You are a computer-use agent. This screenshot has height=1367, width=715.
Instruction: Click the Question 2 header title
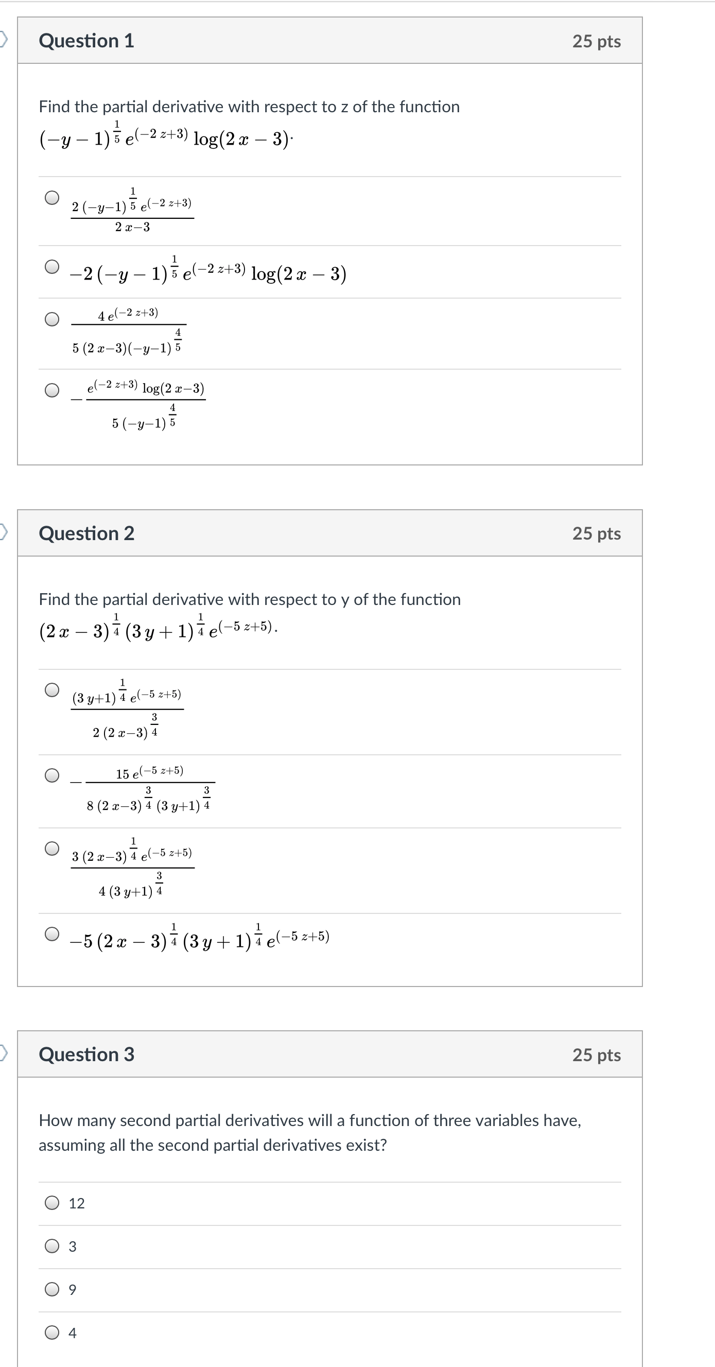[x=86, y=533]
